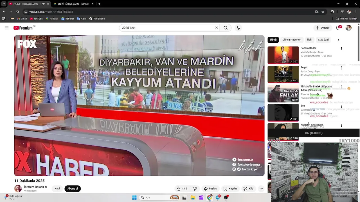Open options menu for Pazara Kadar
This screenshot has height=202, width=360.
(341, 49)
